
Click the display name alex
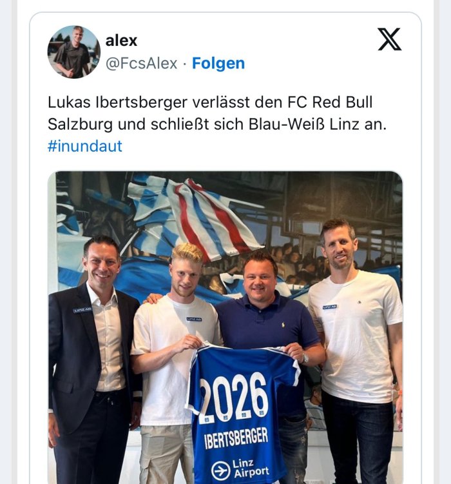(x=121, y=41)
